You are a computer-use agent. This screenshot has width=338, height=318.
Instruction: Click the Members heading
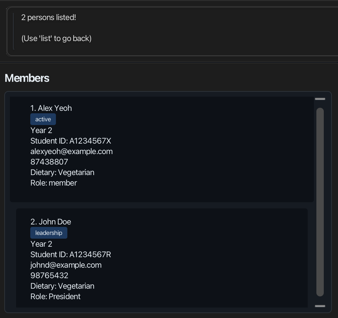click(x=27, y=78)
